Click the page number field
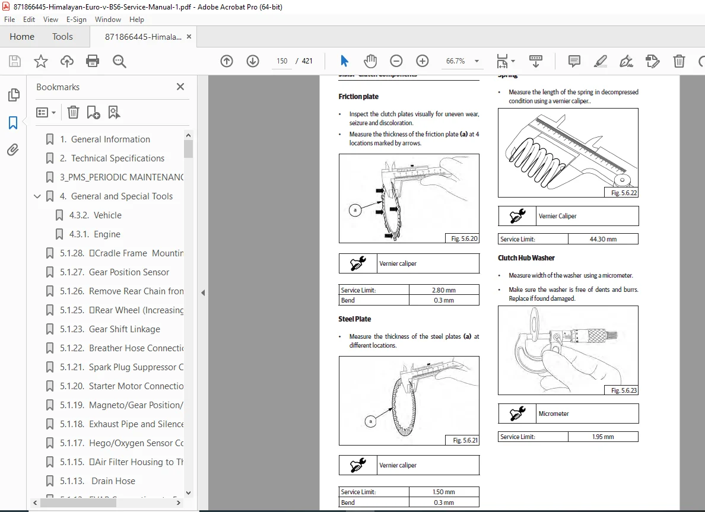The width and height of the screenshot is (705, 512). pyautogui.click(x=282, y=61)
